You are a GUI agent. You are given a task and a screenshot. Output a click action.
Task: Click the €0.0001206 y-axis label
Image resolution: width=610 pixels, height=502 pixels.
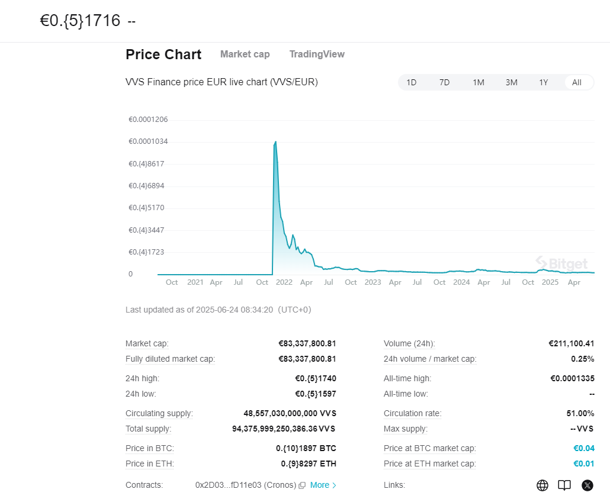point(148,120)
